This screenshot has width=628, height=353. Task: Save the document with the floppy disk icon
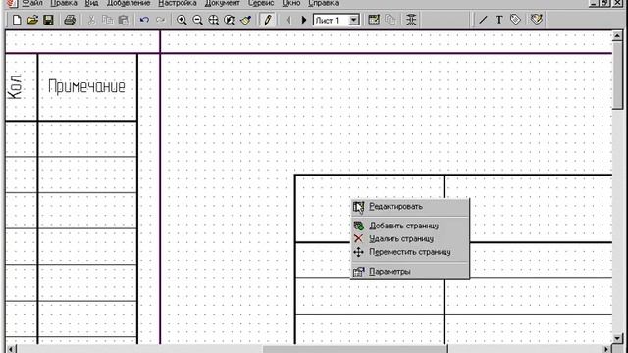(x=48, y=20)
